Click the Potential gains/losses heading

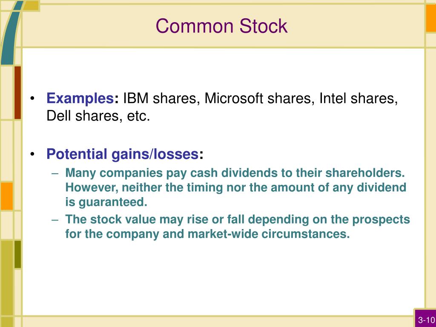(122, 154)
